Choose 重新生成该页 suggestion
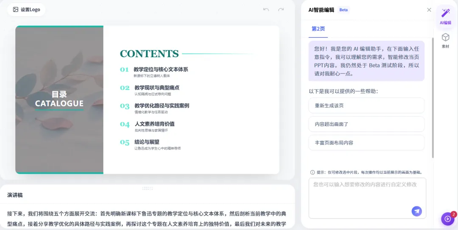 pyautogui.click(x=366, y=105)
